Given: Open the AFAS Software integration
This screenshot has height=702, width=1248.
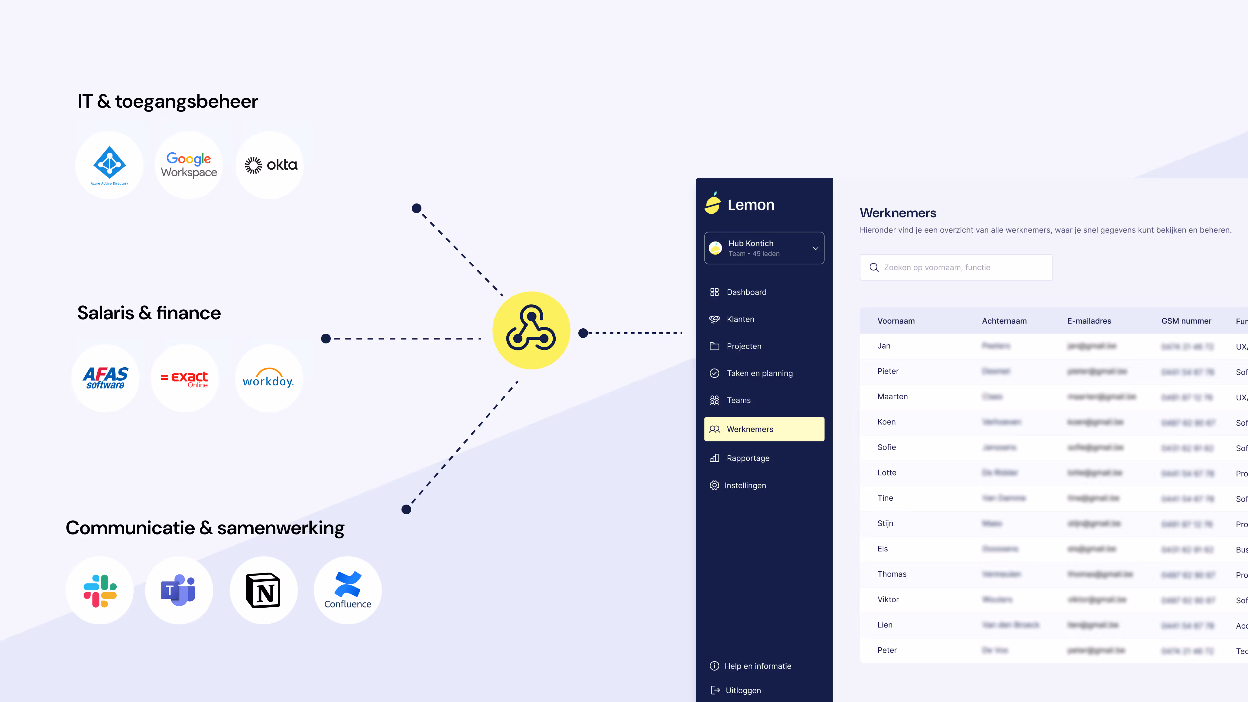Looking at the screenshot, I should (x=105, y=379).
